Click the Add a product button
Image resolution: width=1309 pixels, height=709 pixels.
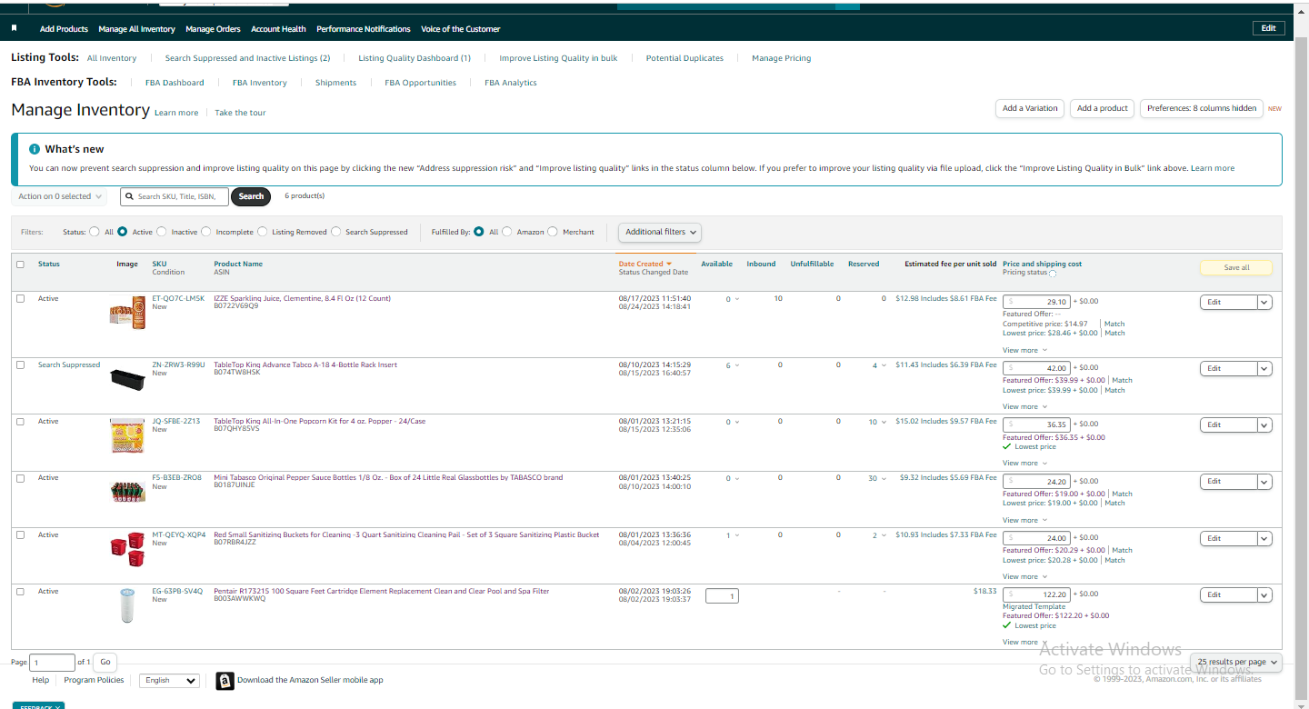[x=1103, y=108]
